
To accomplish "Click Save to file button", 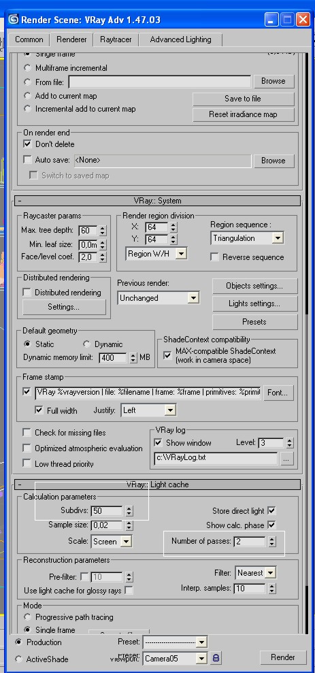I will point(244,99).
